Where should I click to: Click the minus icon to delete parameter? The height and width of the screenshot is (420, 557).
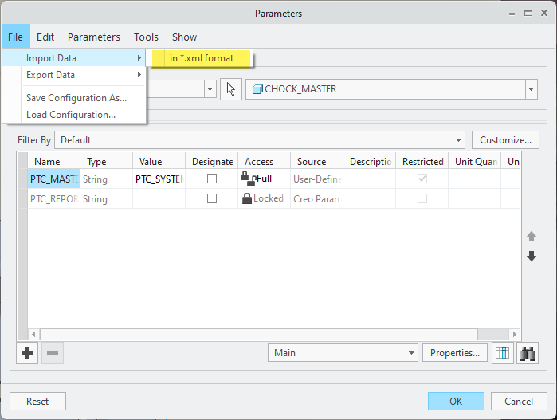tap(52, 352)
